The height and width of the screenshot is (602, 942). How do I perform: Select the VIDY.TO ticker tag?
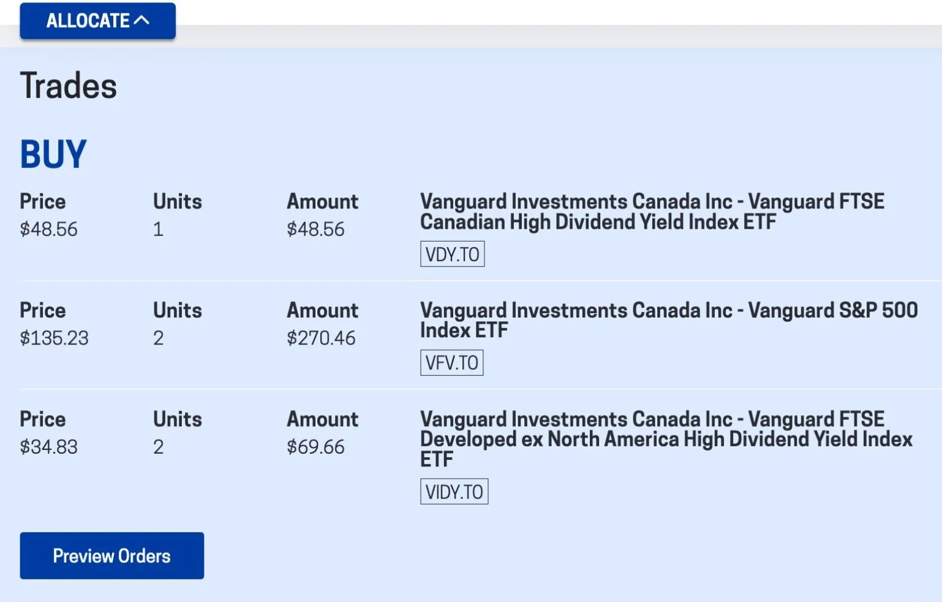click(x=454, y=492)
